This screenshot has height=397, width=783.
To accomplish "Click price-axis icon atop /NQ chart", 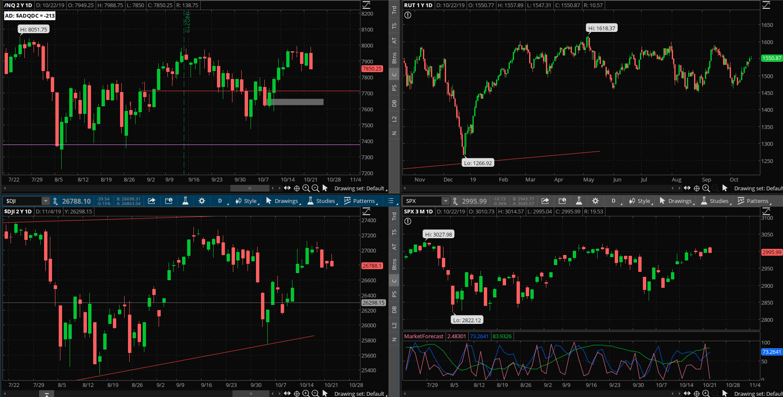I will tap(366, 5).
